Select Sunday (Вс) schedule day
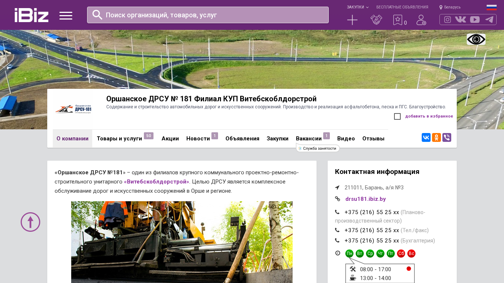 [411, 254]
